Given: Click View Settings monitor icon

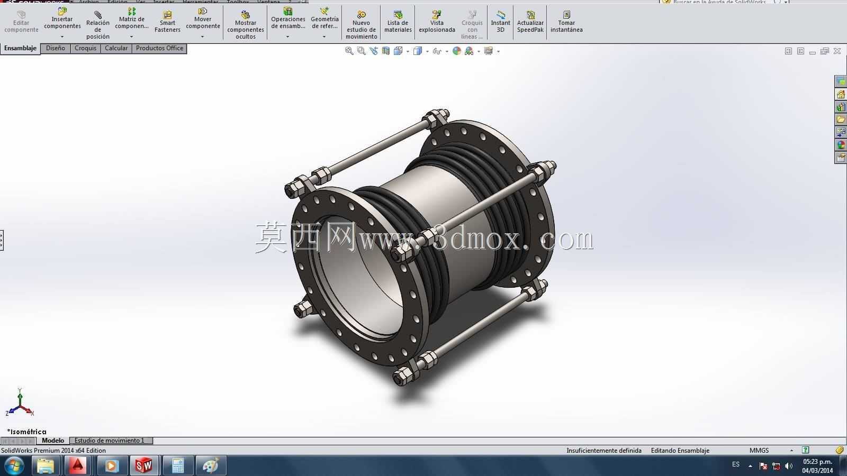Looking at the screenshot, I should [x=489, y=51].
